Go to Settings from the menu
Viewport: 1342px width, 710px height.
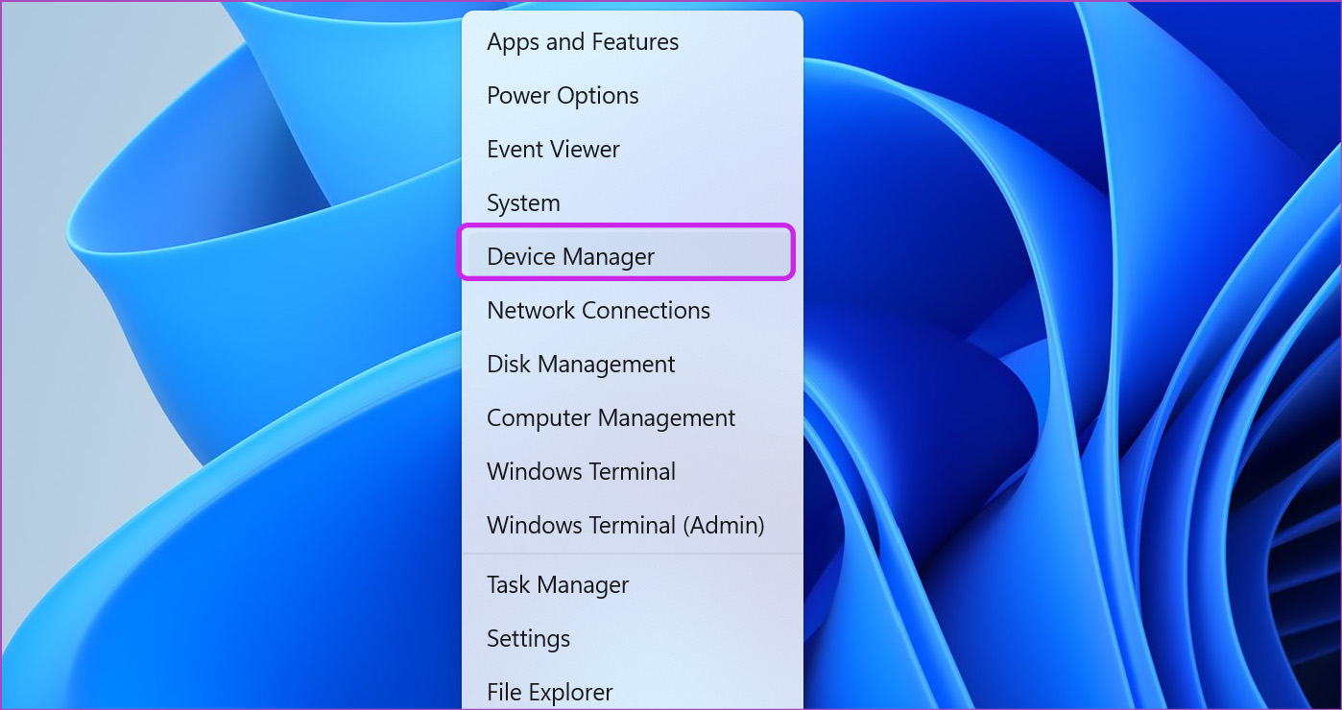click(x=632, y=639)
